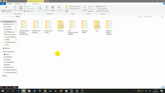The width and height of the screenshot is (165, 93).
Task: Click the Вырезать scissors command
Action: click(x=27, y=6)
